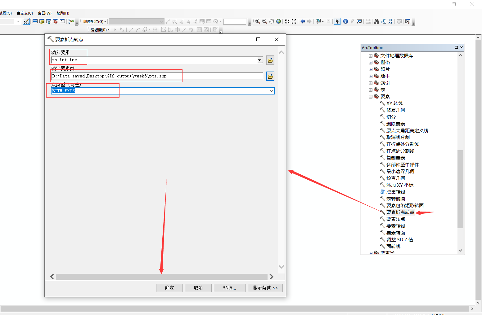
Task: Open the 自定义(C) menu
Action: (x=25, y=13)
